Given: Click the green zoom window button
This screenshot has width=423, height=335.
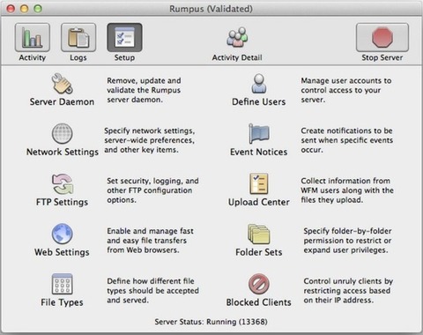Looking at the screenshot, I should 38,9.
